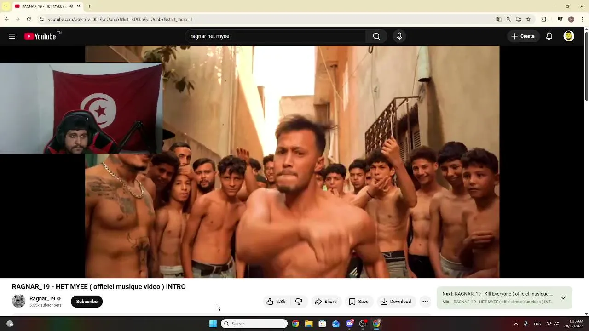Open a new browser tab
Image resolution: width=589 pixels, height=331 pixels.
click(89, 6)
